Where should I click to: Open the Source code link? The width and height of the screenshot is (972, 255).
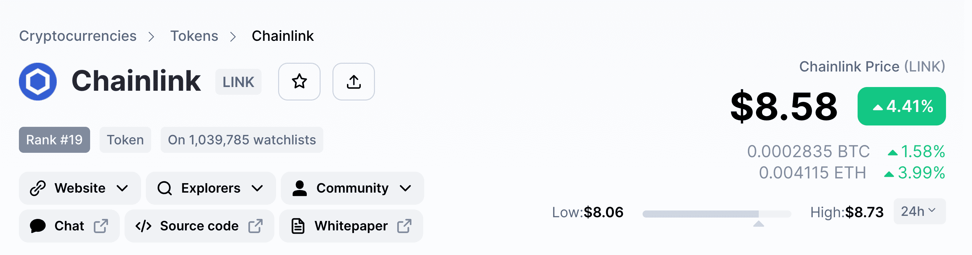[x=199, y=226]
